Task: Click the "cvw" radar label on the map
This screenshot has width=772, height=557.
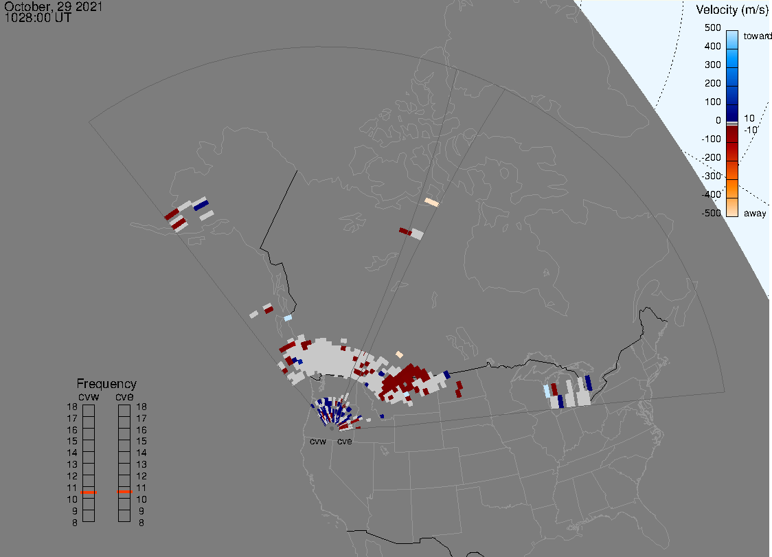Action: pyautogui.click(x=318, y=441)
